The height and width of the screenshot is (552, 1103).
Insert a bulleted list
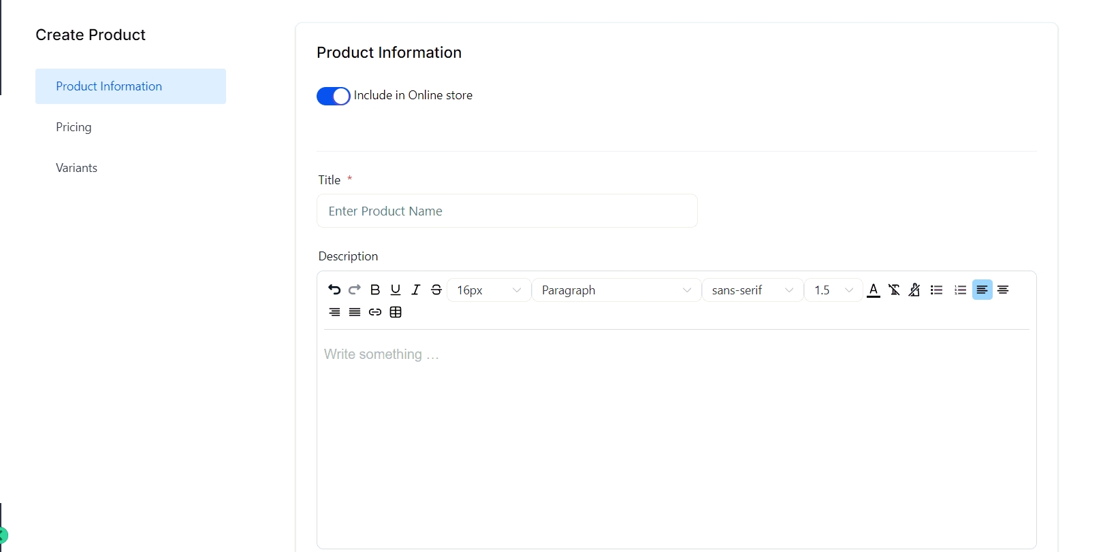click(937, 290)
